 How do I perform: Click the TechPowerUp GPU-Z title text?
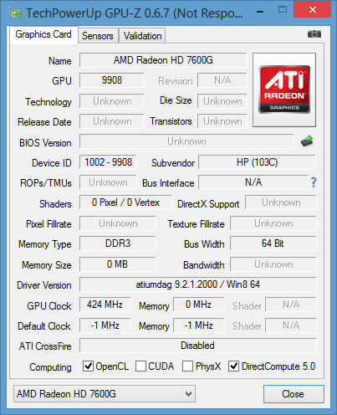[x=134, y=13]
